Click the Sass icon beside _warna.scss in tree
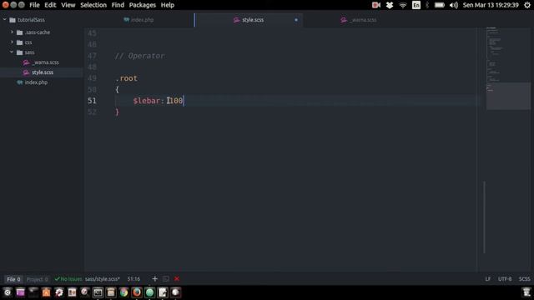 click(26, 62)
